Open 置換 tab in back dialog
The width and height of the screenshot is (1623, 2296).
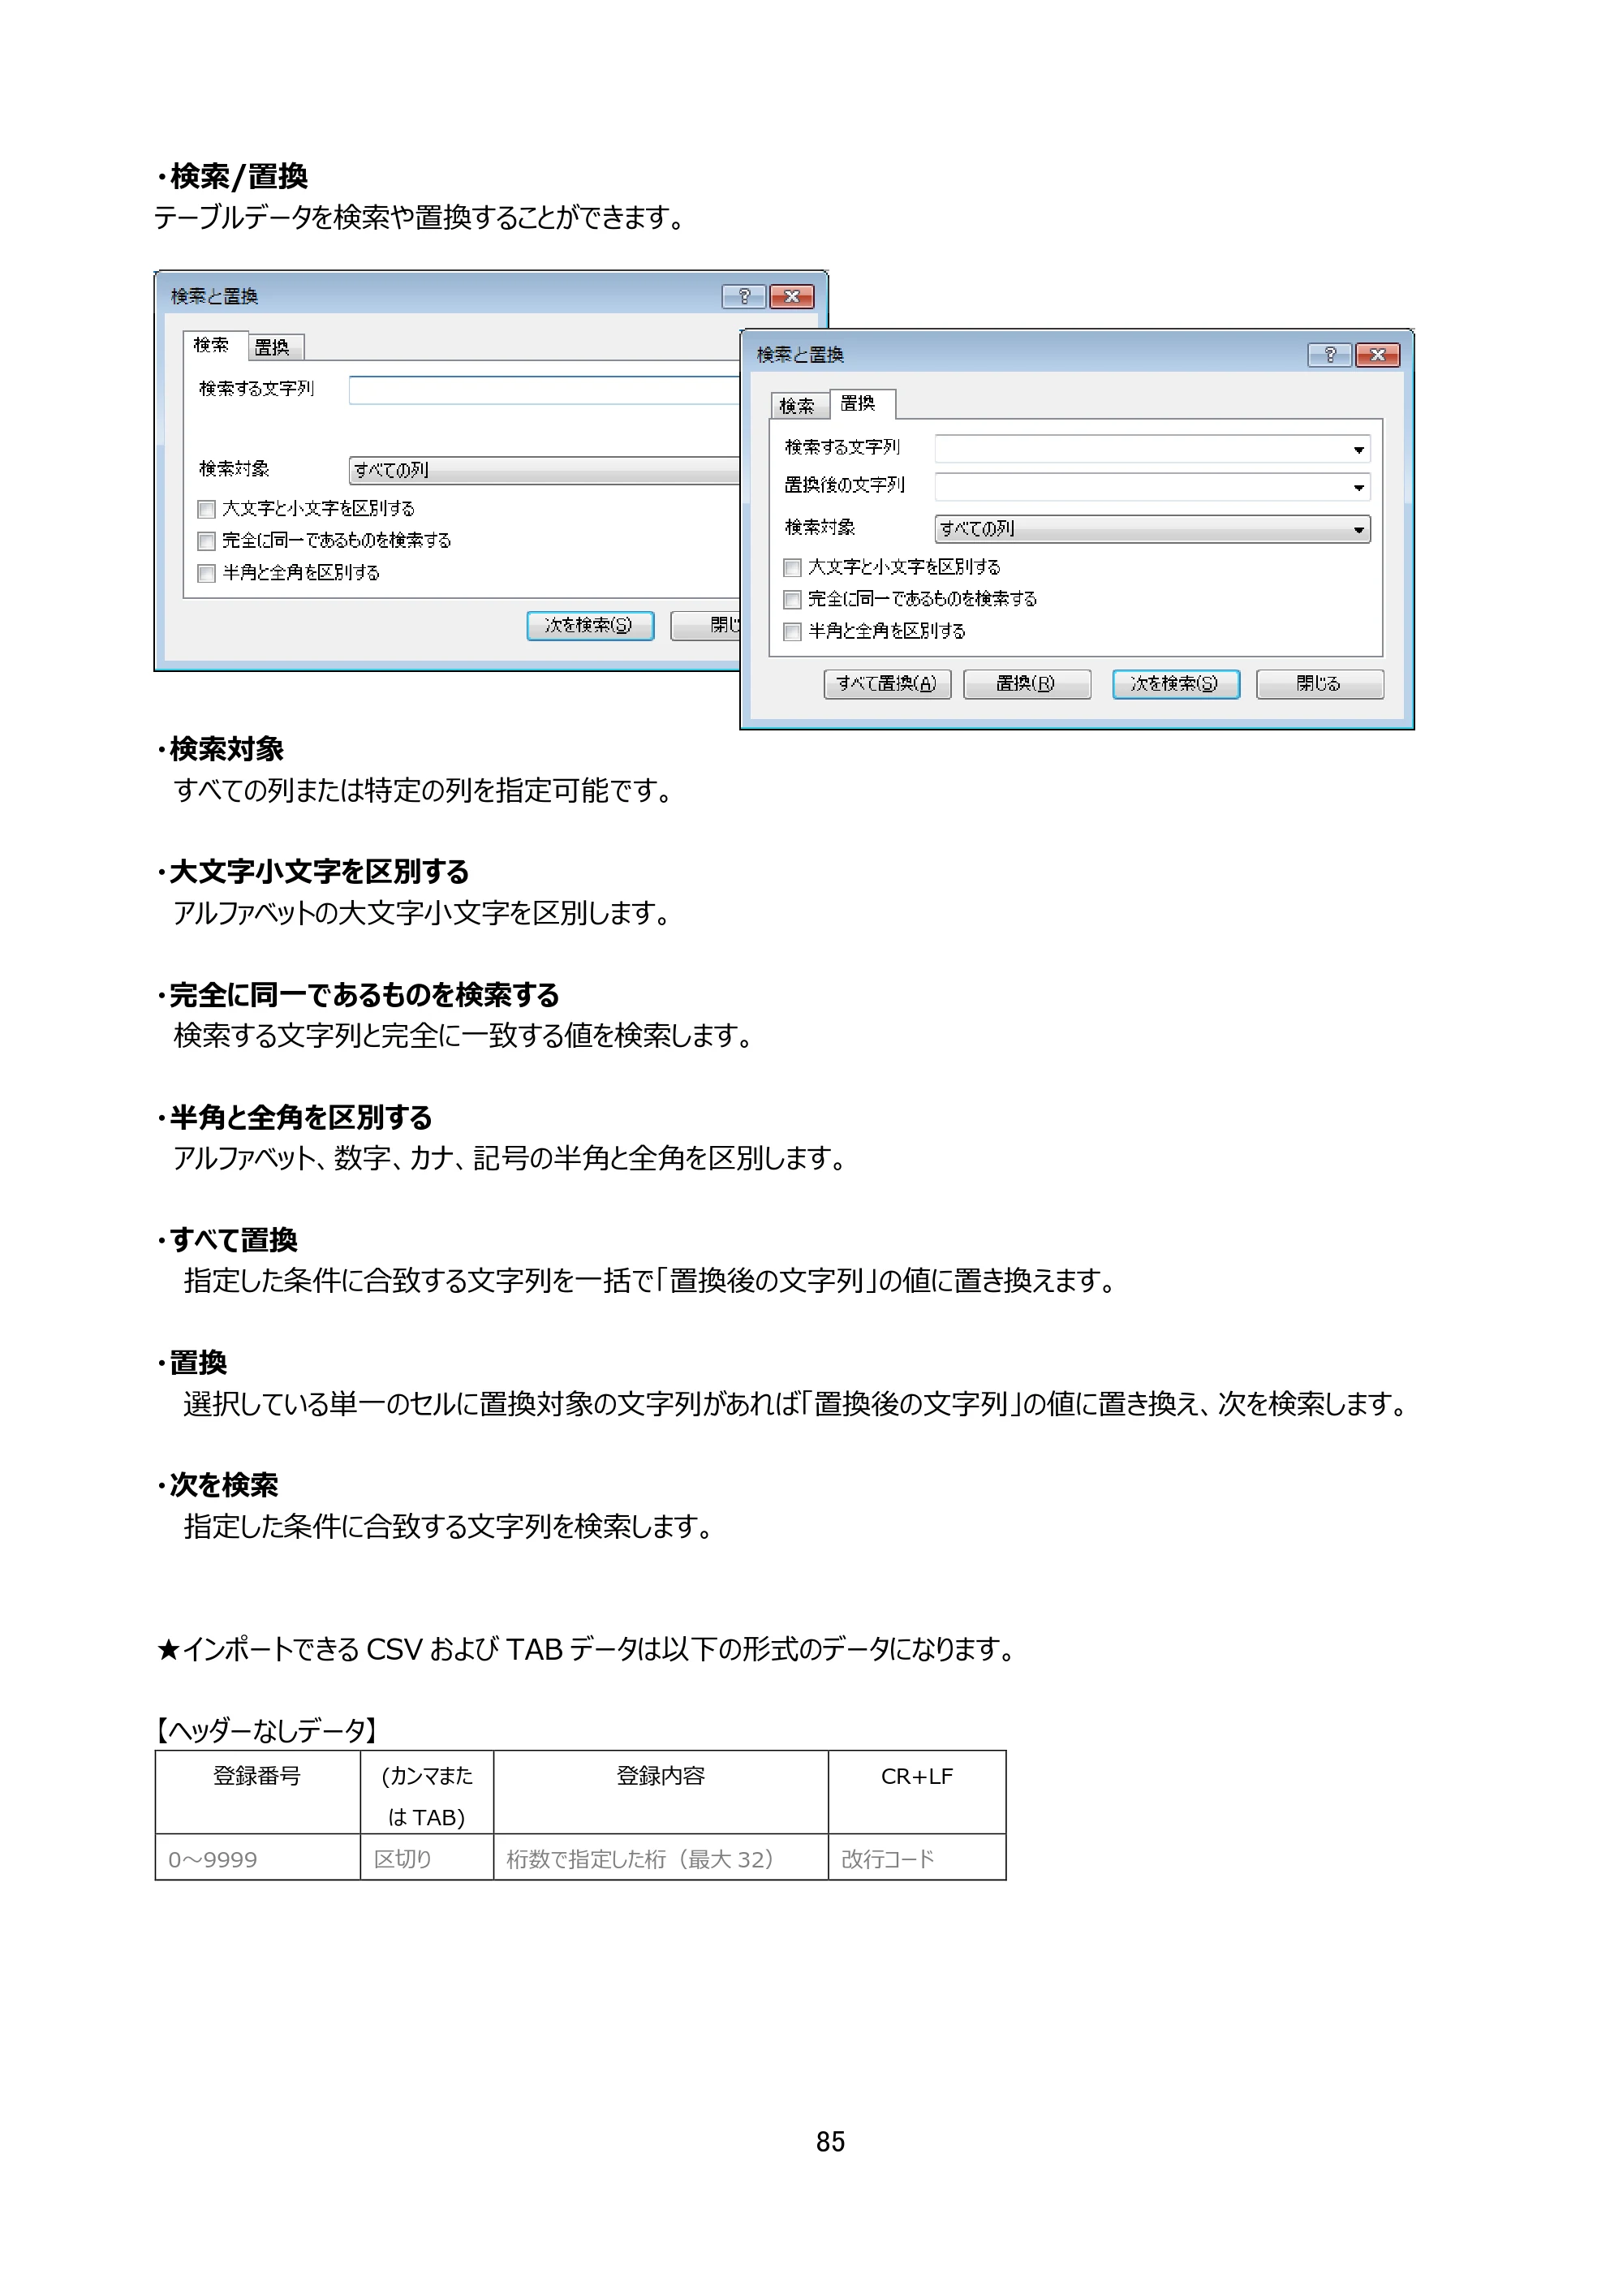[x=275, y=347]
